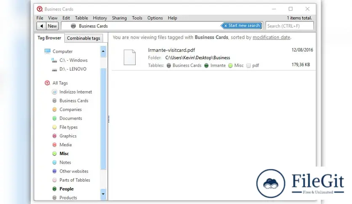Click the Business Cards tabble icon on file row
Image resolution: width=352 pixels, height=204 pixels.
(x=168, y=65)
